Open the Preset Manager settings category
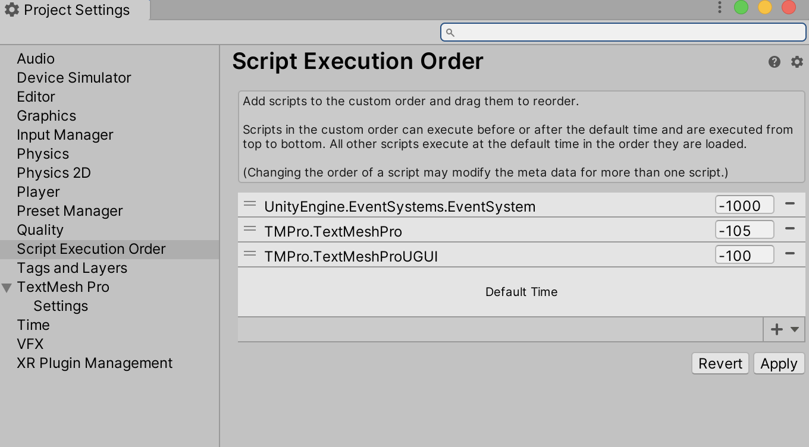The width and height of the screenshot is (809, 447). click(70, 211)
